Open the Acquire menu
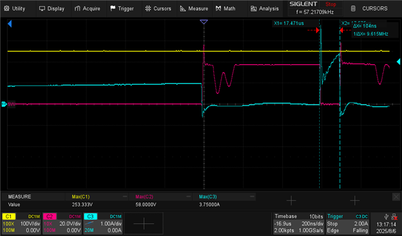 [x=87, y=8]
